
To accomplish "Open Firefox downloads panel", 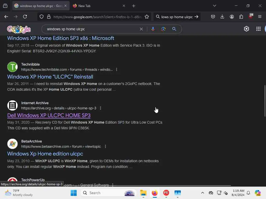I will coord(222,17).
